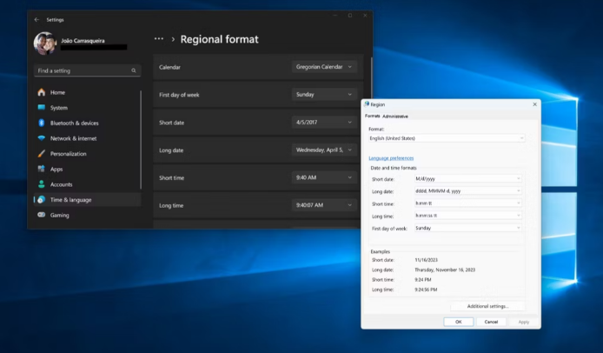Open Long date combo in Region dialog
Image resolution: width=603 pixels, height=353 pixels.
coord(468,191)
